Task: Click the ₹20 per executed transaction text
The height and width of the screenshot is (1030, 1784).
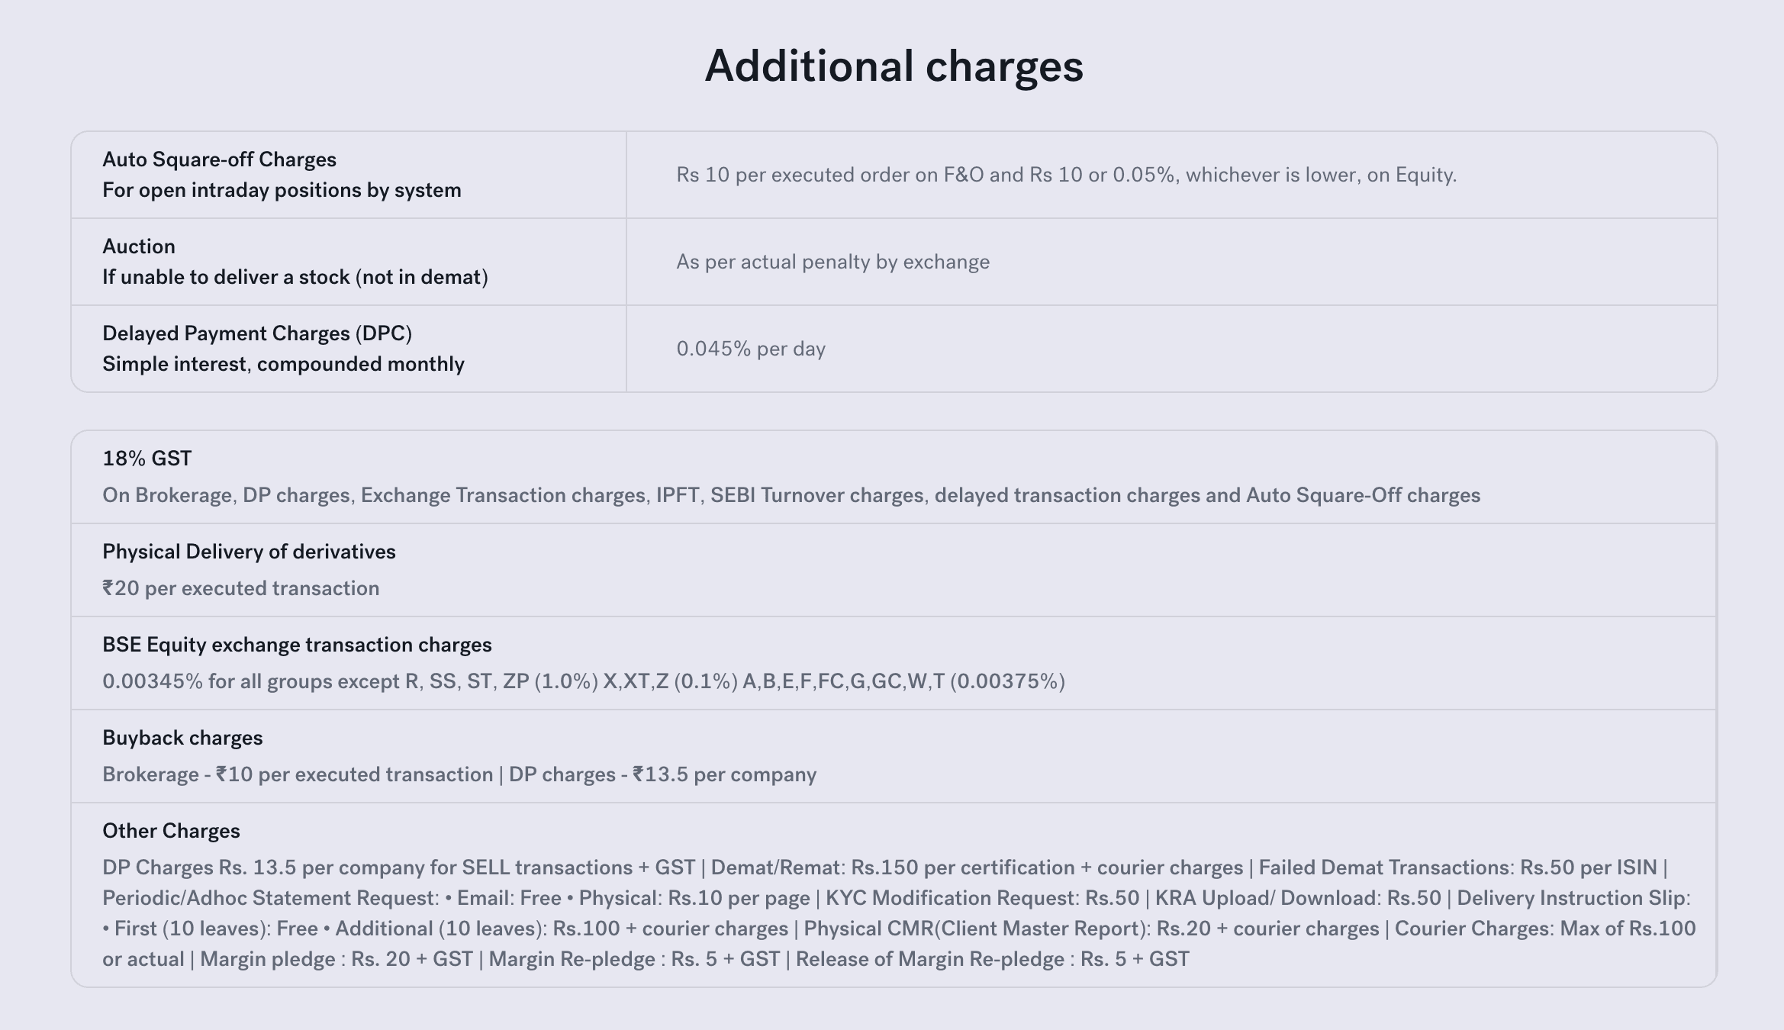Action: tap(240, 588)
